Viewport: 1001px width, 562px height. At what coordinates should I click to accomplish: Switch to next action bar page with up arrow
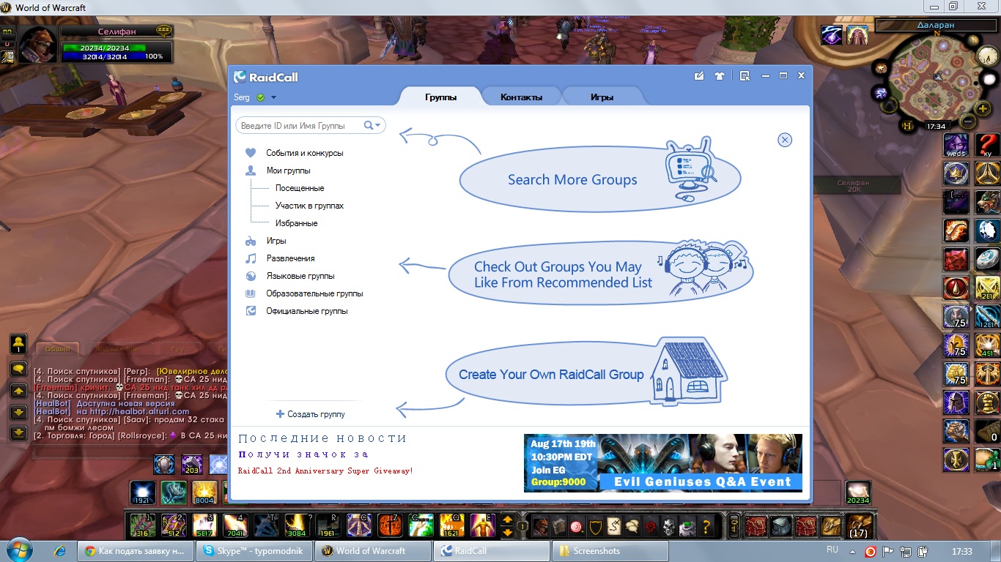[507, 520]
